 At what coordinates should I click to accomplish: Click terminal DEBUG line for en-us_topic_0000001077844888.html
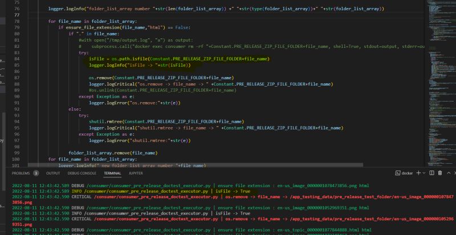[x=192, y=230]
